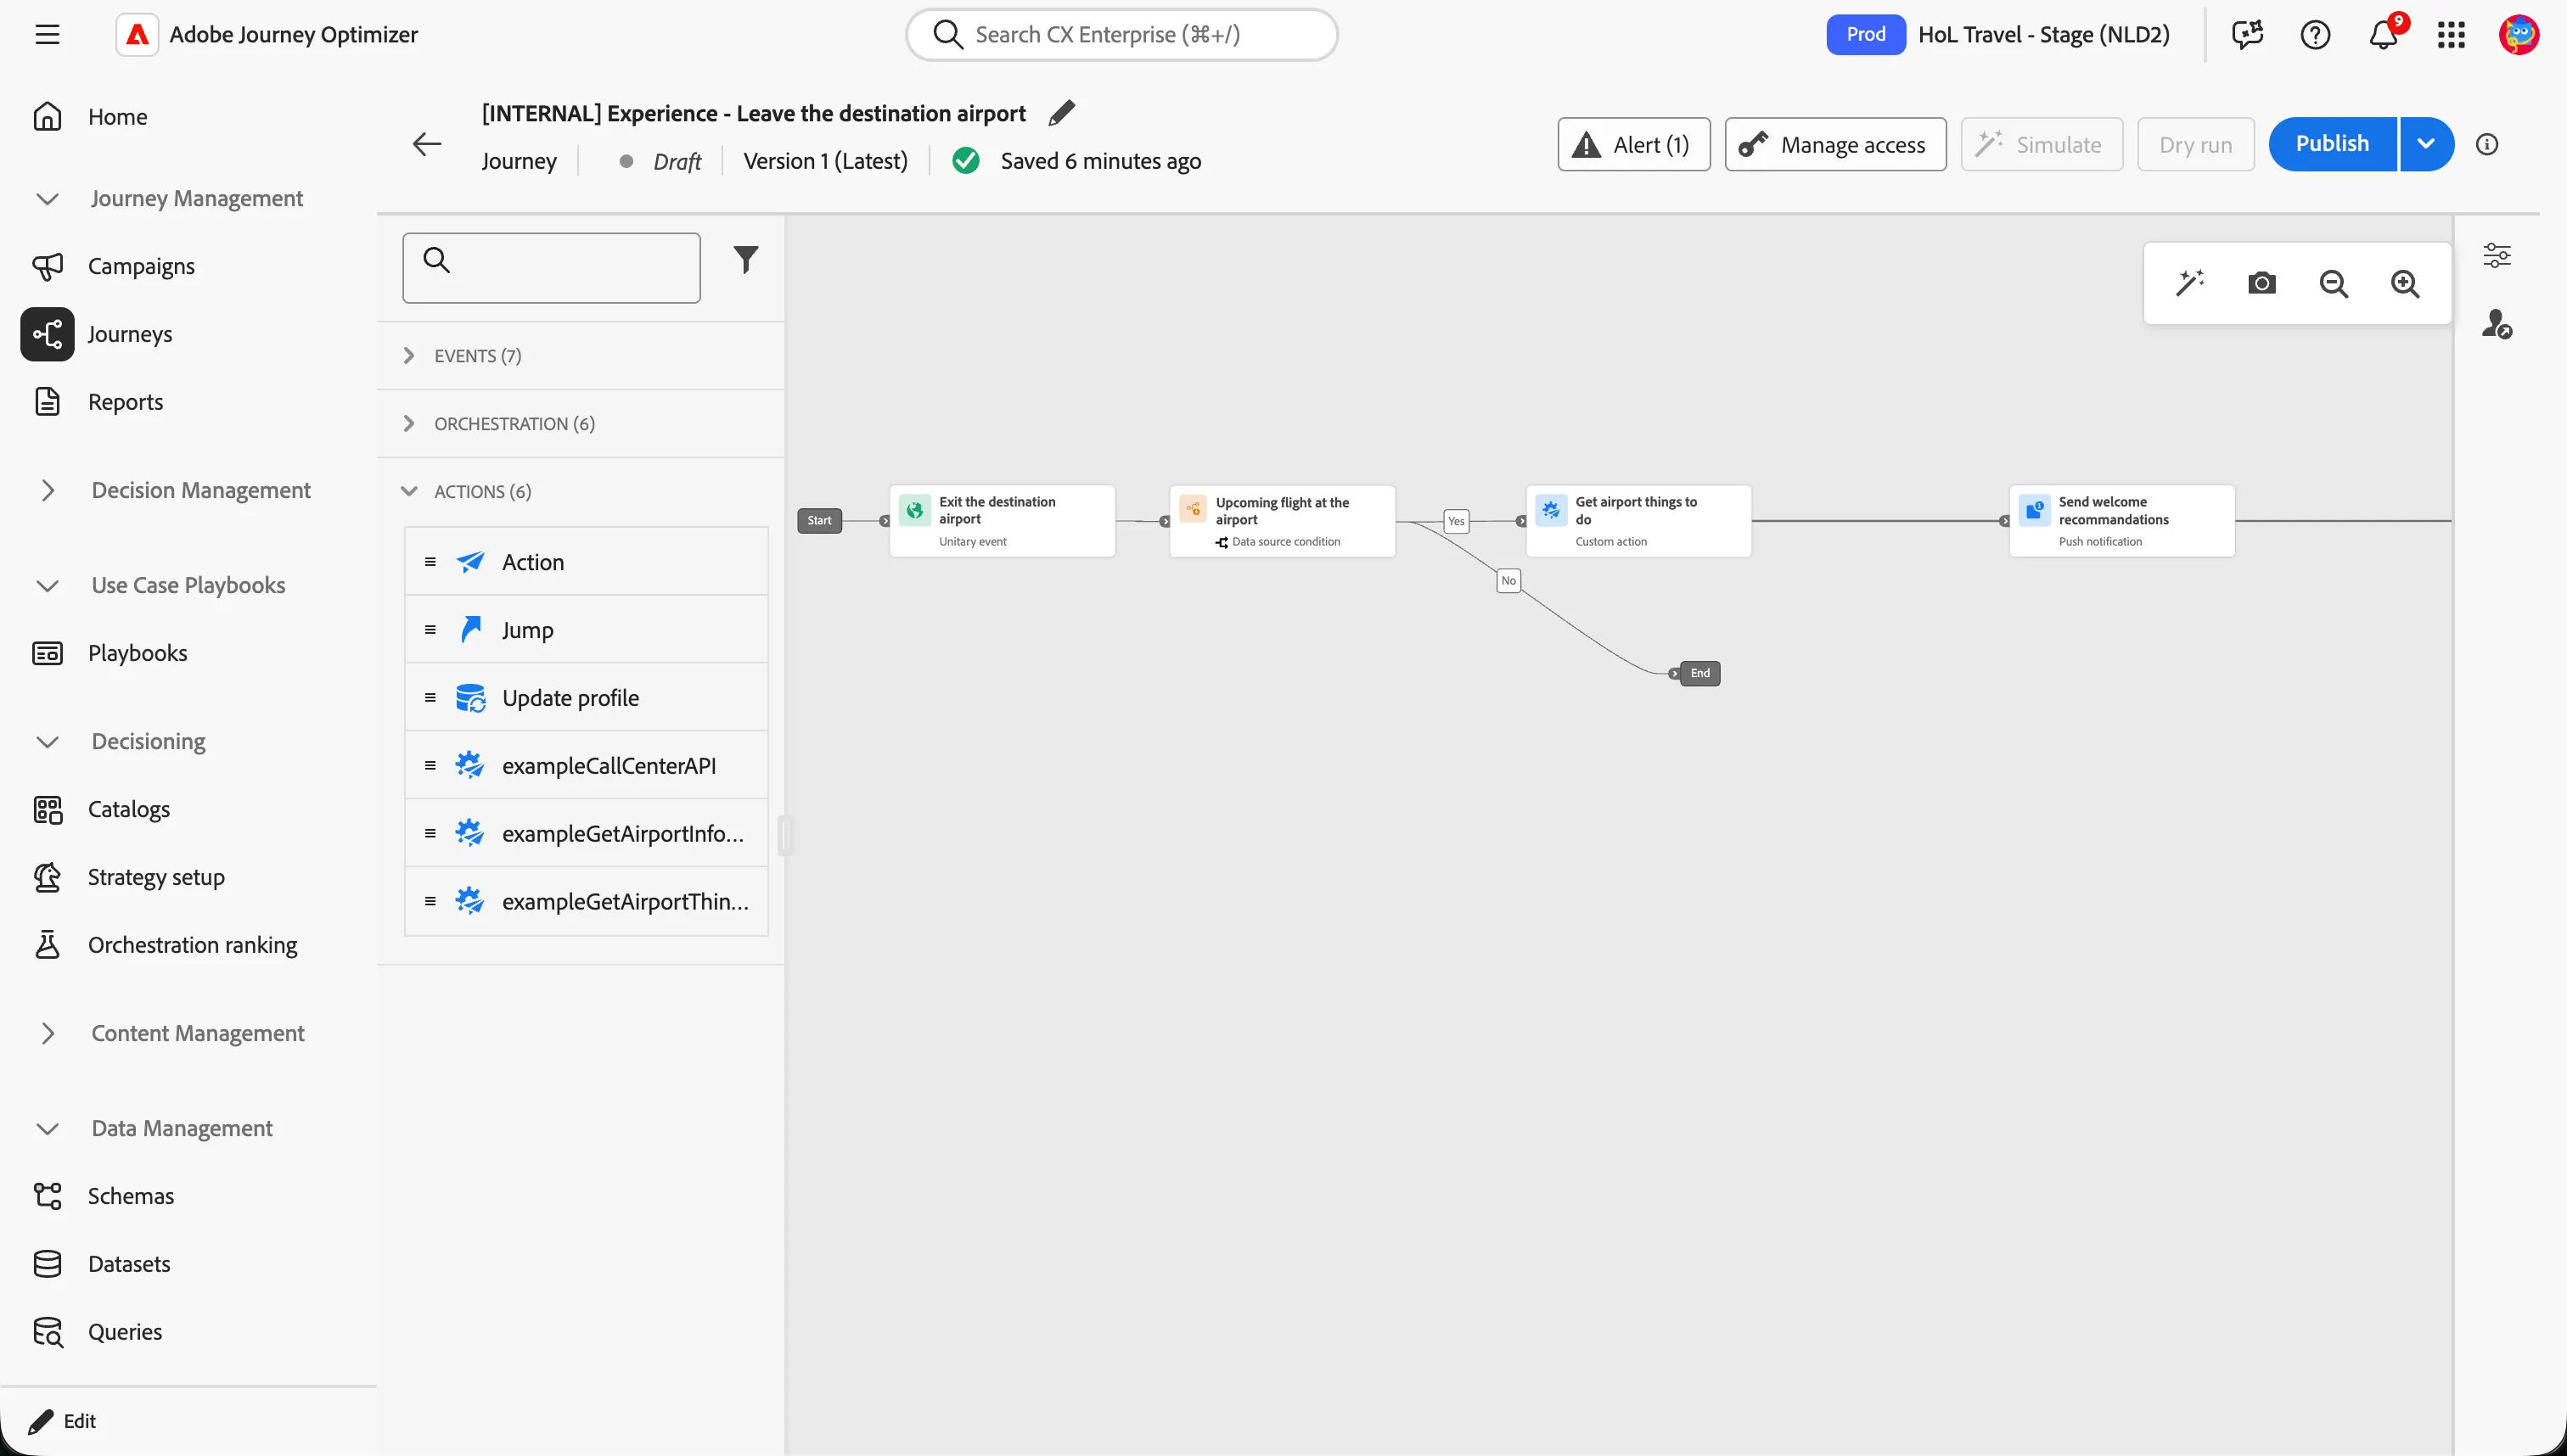Select the Send welcome recommandations node

2122,521
